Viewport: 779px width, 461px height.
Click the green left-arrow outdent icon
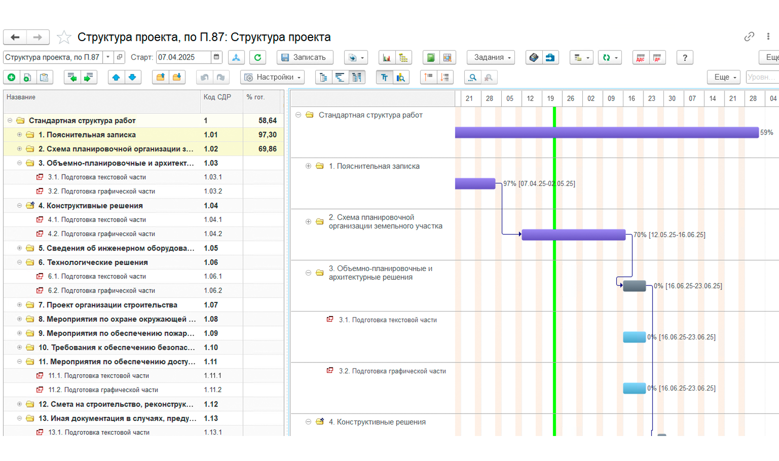[x=72, y=77]
